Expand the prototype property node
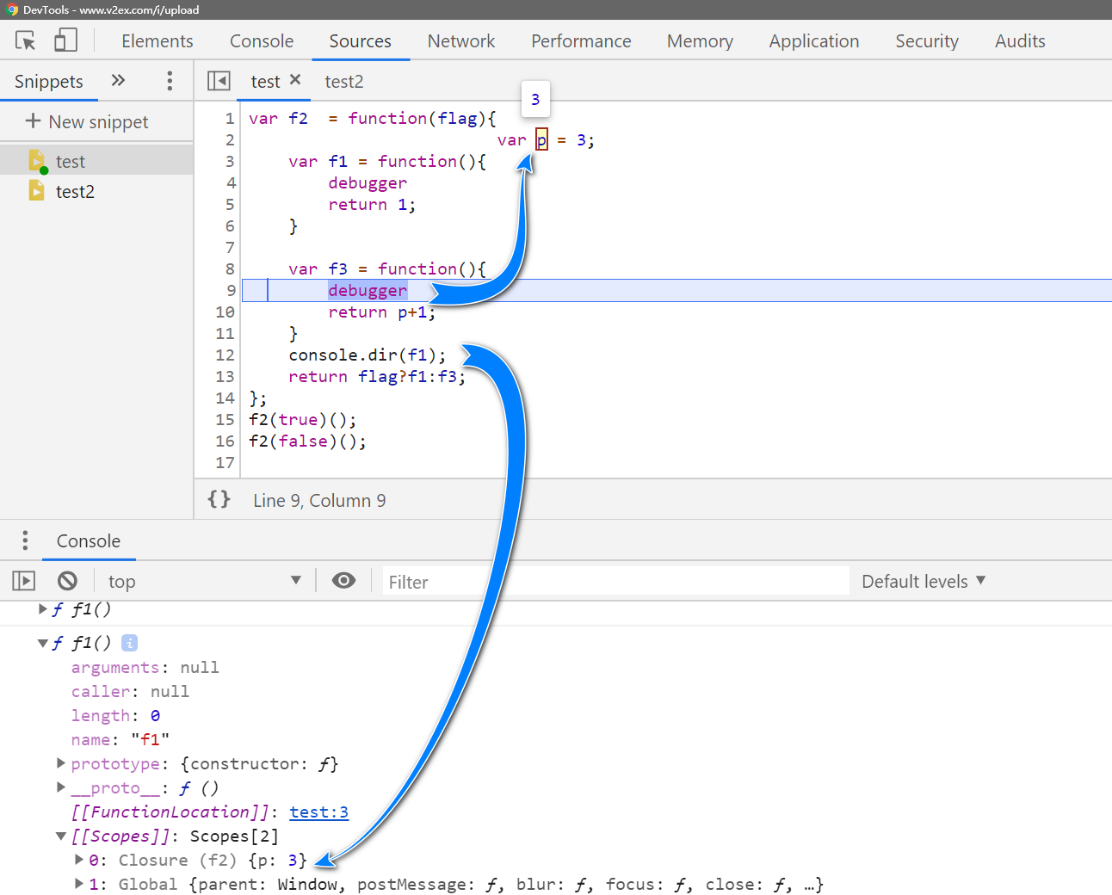This screenshot has height=895, width=1112. tap(60, 763)
